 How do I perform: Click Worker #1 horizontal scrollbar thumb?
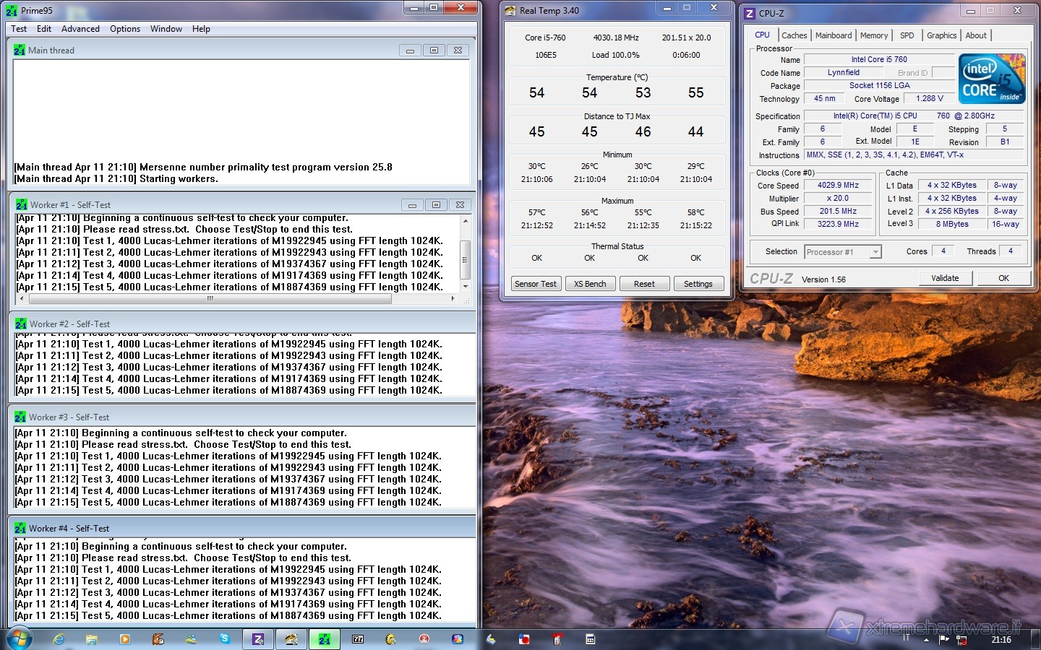(x=210, y=298)
